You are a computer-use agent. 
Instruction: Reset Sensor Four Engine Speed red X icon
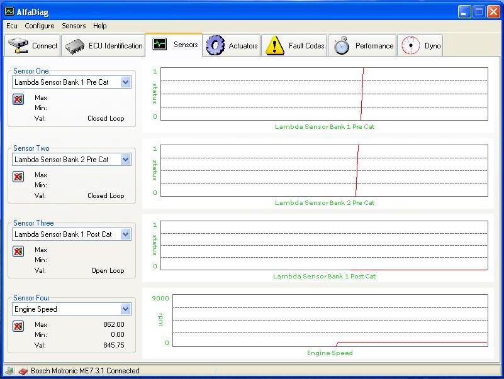pos(18,326)
